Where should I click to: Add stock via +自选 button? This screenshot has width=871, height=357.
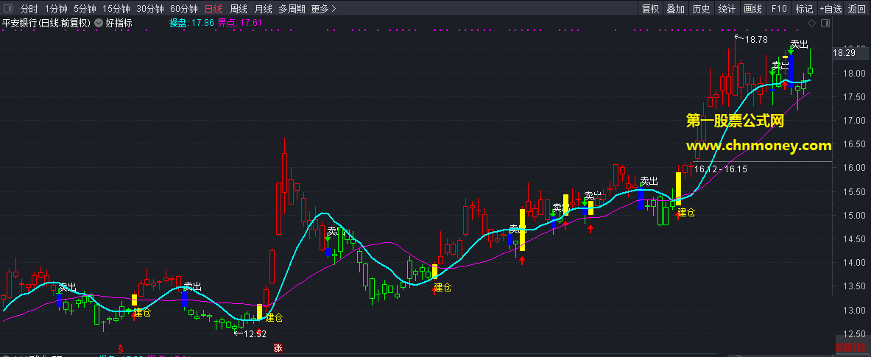point(831,9)
